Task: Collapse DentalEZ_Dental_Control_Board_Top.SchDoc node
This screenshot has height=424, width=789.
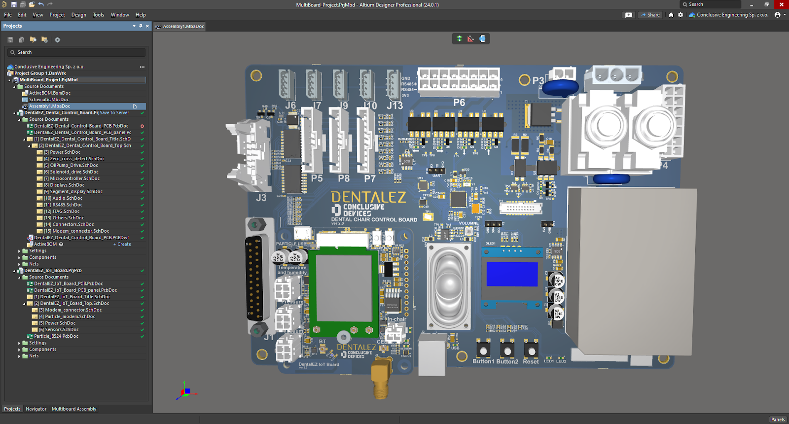Action: click(29, 145)
